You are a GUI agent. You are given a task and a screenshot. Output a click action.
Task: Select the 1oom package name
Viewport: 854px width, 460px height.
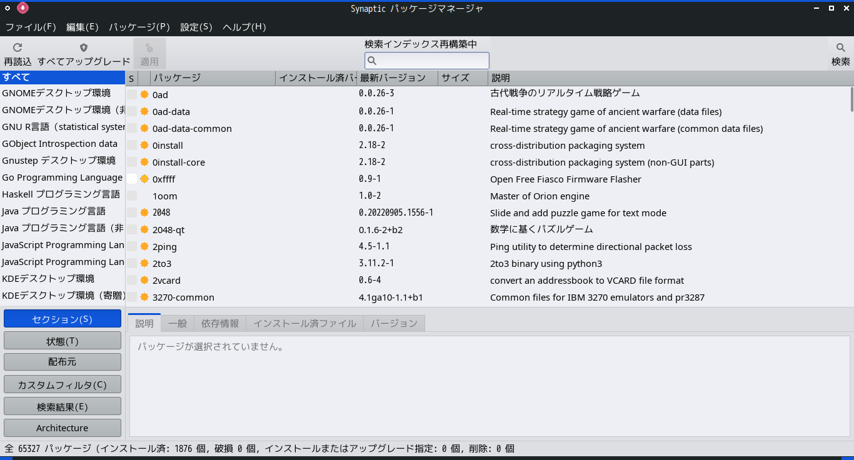(x=164, y=196)
